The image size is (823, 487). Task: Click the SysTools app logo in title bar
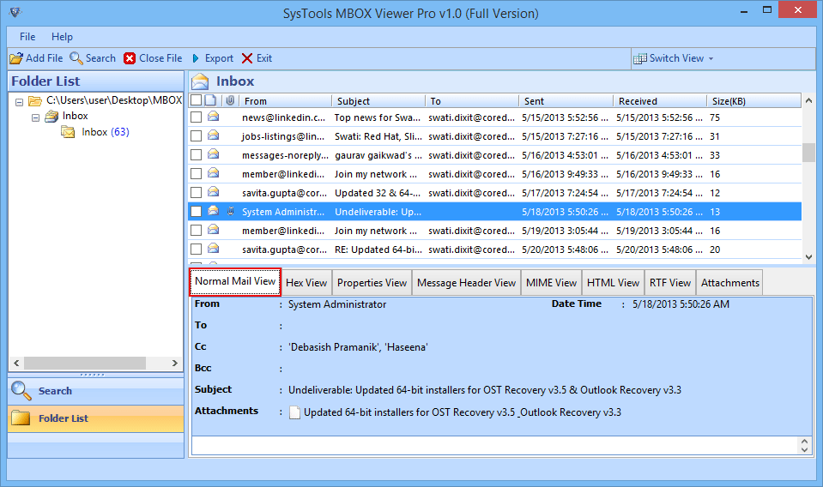[x=15, y=12]
